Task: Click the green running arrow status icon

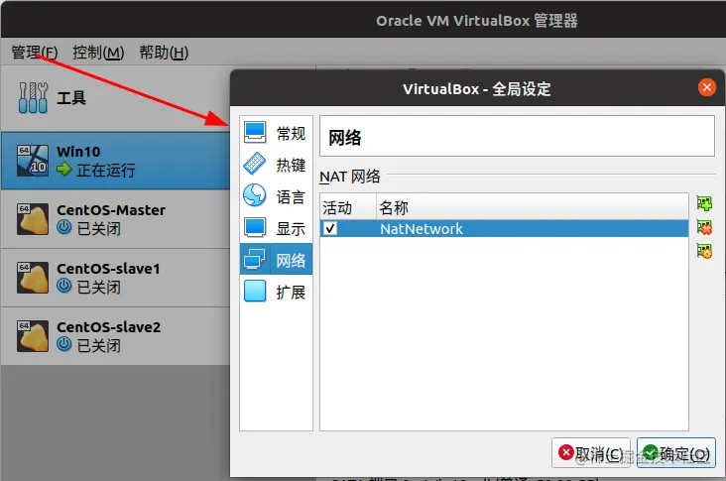Action: click(x=64, y=170)
